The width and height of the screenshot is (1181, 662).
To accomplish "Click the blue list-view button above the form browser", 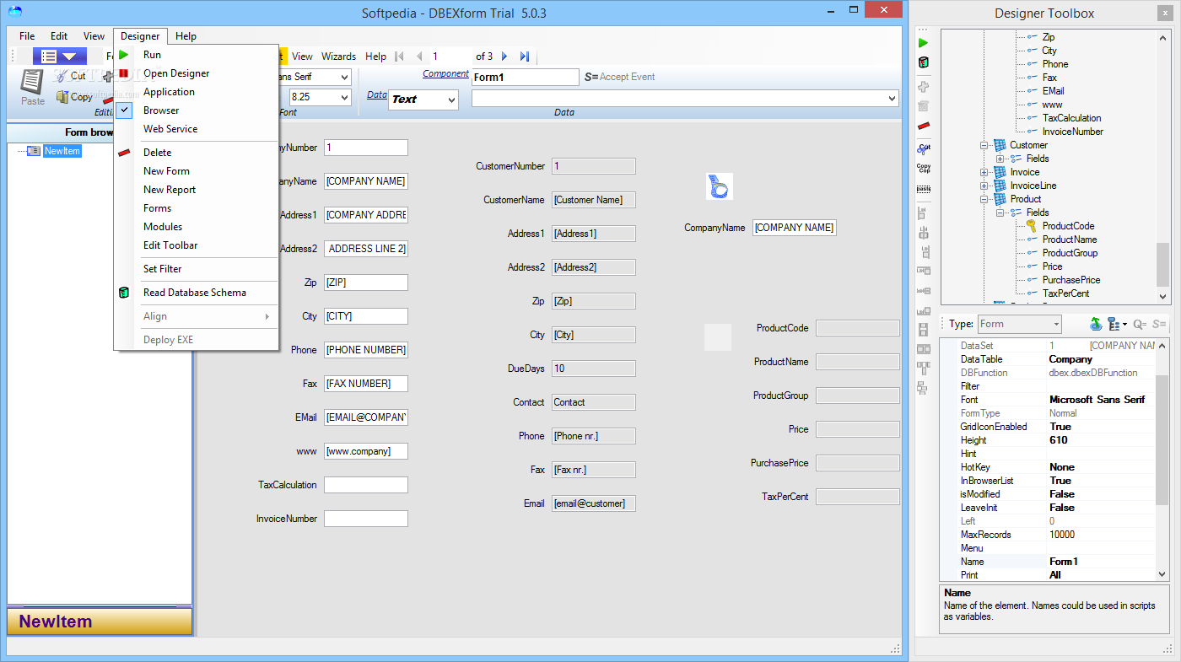I will tap(59, 57).
